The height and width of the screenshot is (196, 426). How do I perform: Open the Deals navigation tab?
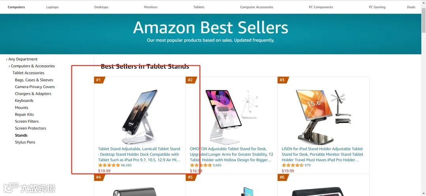pos(411,7)
